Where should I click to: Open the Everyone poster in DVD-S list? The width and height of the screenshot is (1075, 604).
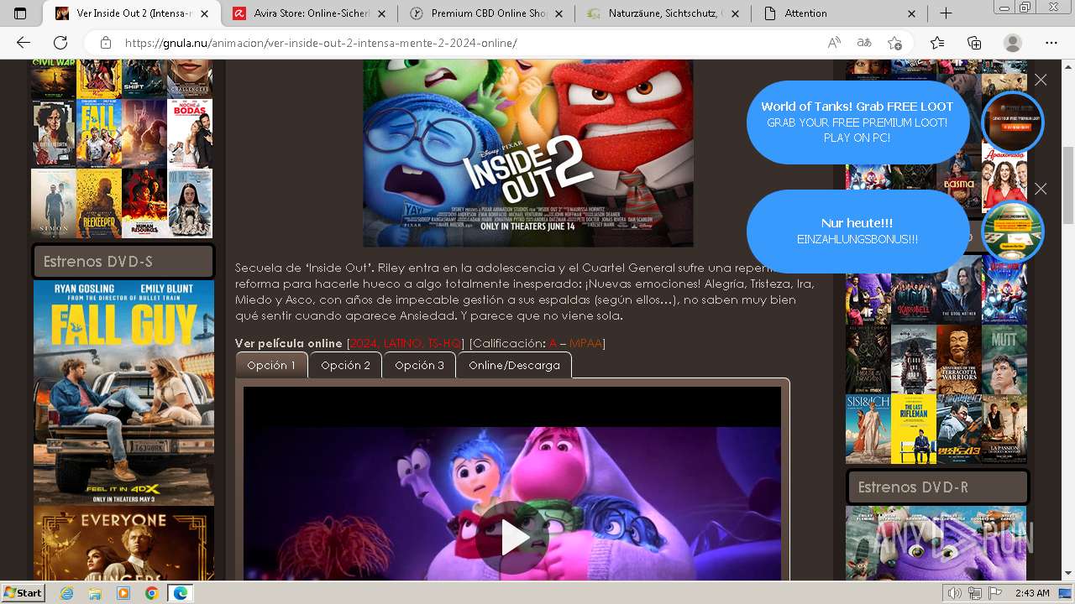point(123,544)
